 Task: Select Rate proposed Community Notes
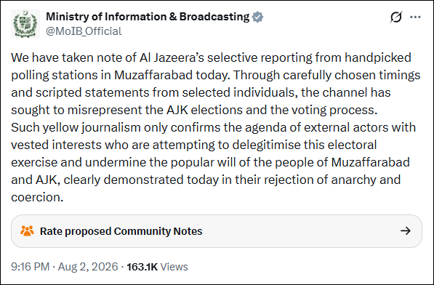coord(121,231)
